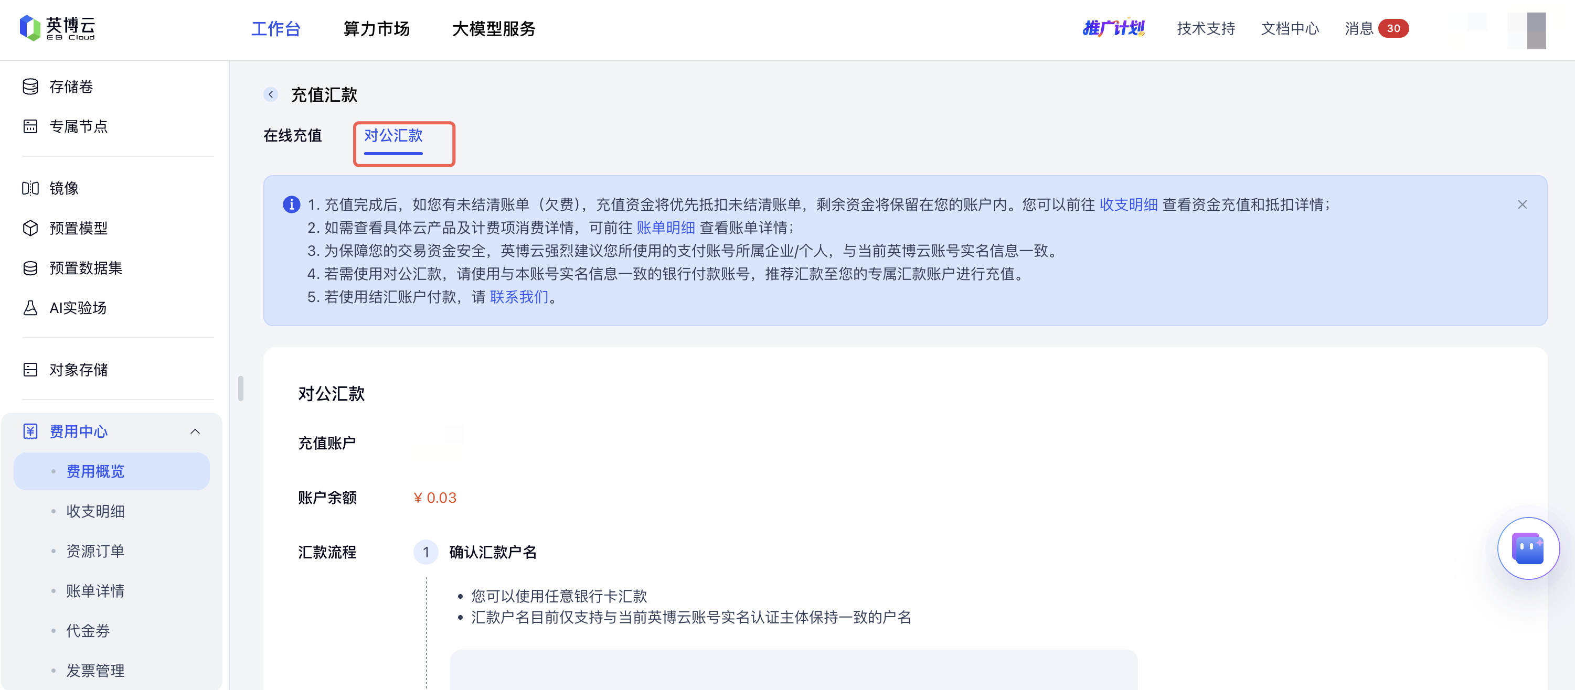This screenshot has width=1575, height=690.
Task: Open 存储卷 in the sidebar
Action: (x=71, y=87)
